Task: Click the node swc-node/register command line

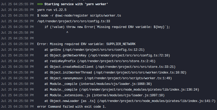Action: pos(79,16)
